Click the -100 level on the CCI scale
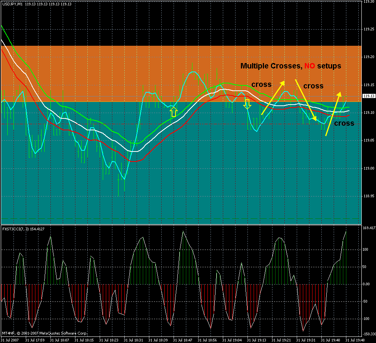Screen dimensions: 376x343 [x=366, y=319]
